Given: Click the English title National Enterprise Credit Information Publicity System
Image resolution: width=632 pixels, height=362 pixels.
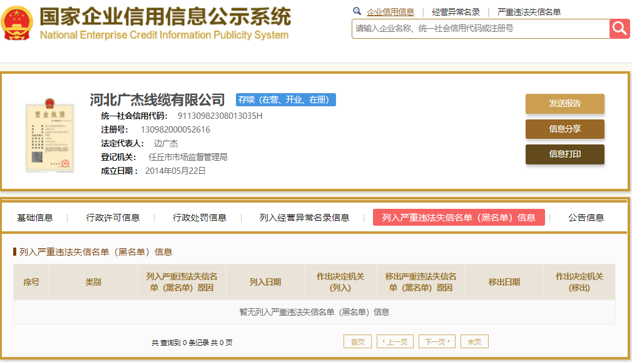Looking at the screenshot, I should click(164, 35).
